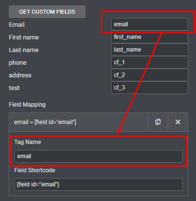Click into the Tag Name input
The image size is (196, 201).
(x=98, y=156)
